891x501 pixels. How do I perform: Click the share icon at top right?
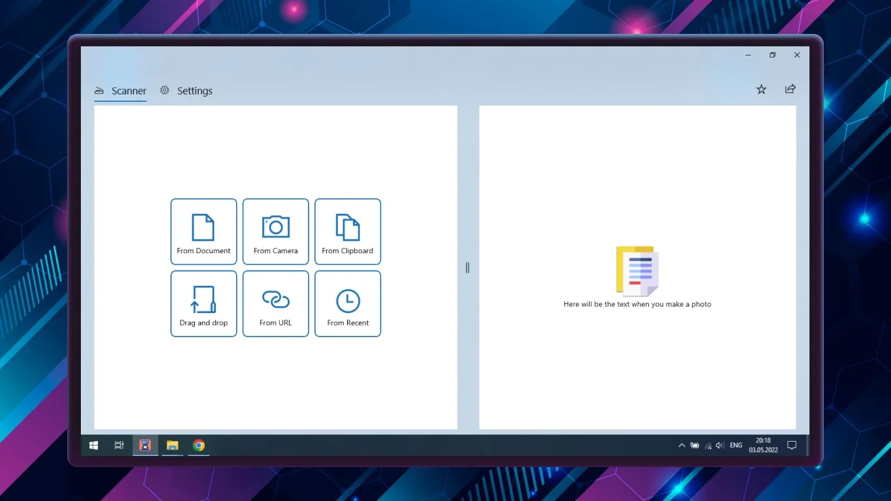pos(791,89)
